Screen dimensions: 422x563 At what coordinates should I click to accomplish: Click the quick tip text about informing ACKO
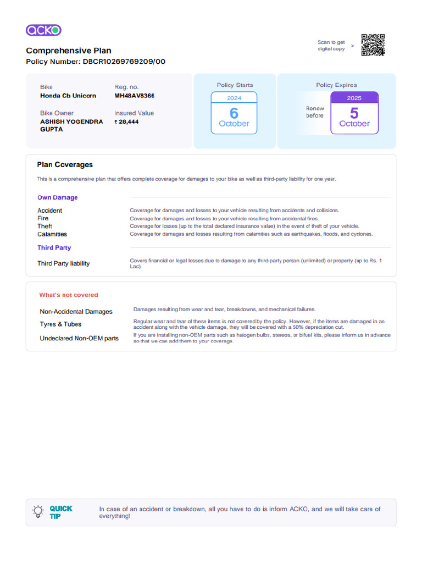click(240, 512)
